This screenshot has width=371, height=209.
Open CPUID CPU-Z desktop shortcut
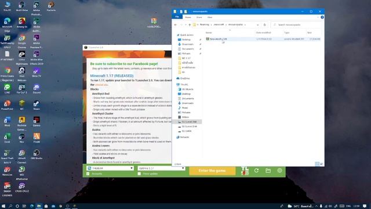click(22, 187)
